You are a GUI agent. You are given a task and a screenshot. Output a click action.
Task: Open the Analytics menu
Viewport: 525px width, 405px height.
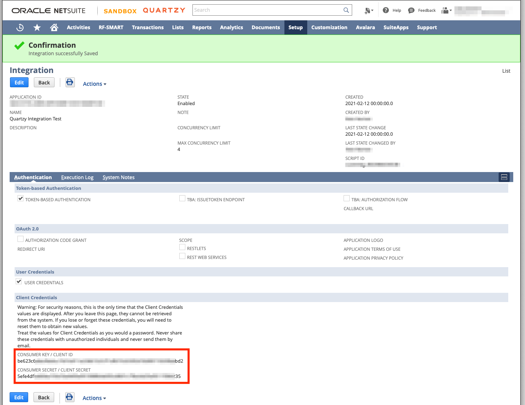231,27
